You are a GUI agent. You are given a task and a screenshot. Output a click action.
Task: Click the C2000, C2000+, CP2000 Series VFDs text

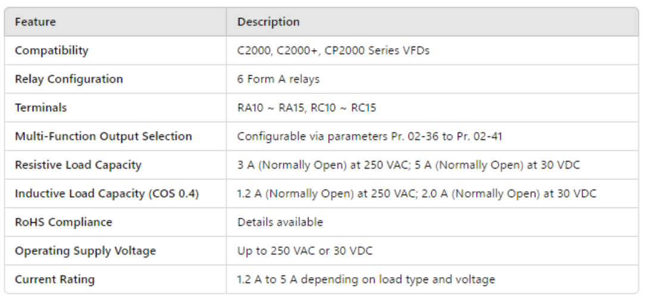coord(333,51)
